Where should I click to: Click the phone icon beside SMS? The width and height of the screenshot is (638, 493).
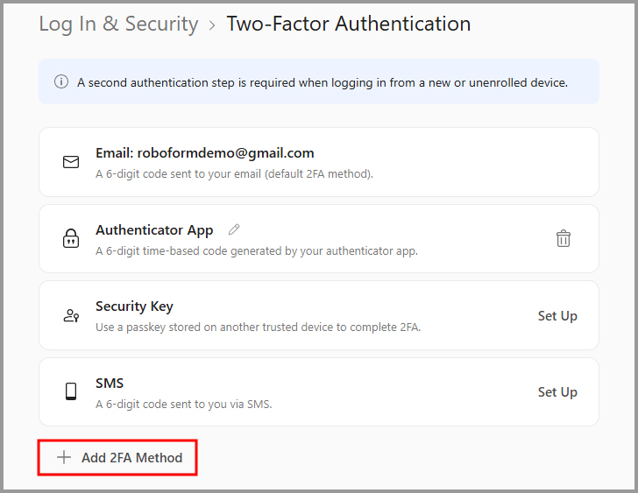click(71, 391)
